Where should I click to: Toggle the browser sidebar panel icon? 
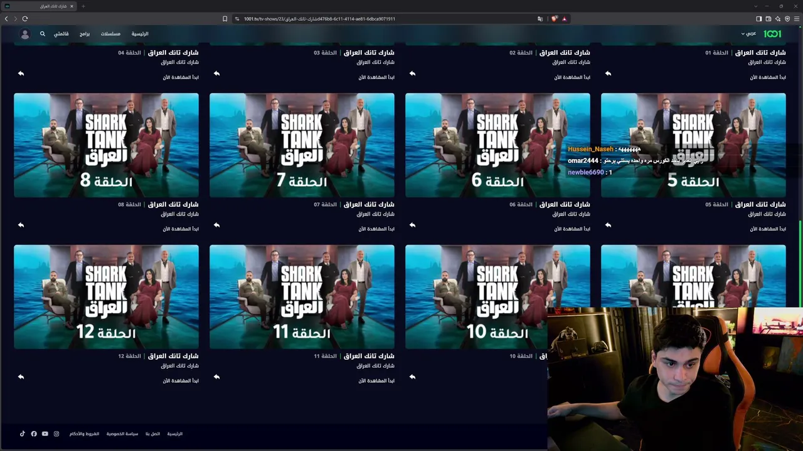coord(758,19)
